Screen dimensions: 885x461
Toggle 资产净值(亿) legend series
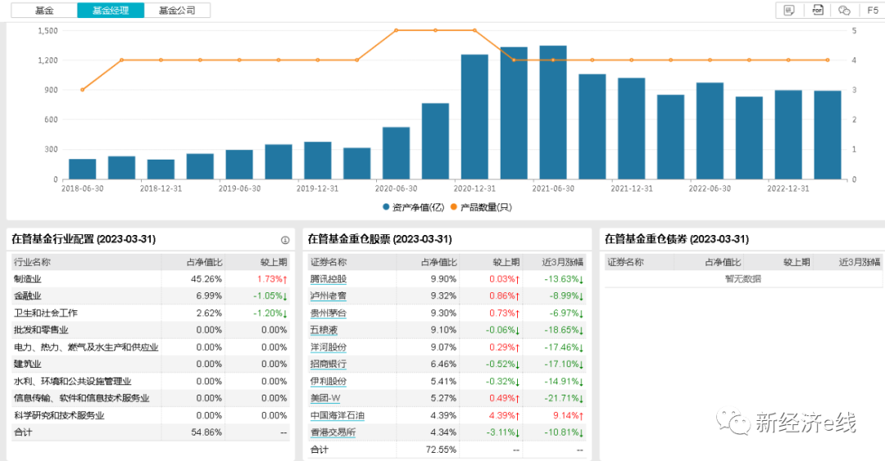[413, 207]
